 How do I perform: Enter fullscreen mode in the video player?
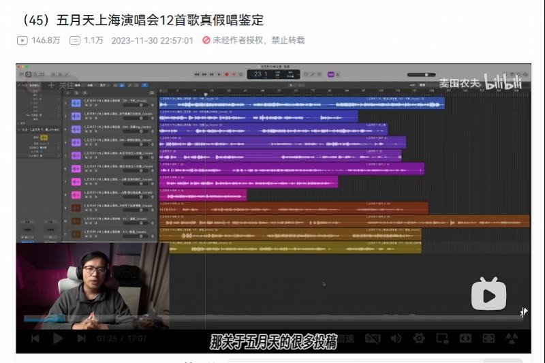pos(488,338)
